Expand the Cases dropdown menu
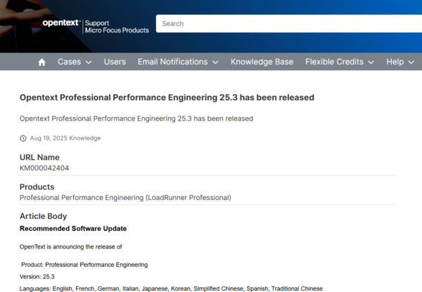Image resolution: width=422 pixels, height=292 pixels. (x=75, y=62)
